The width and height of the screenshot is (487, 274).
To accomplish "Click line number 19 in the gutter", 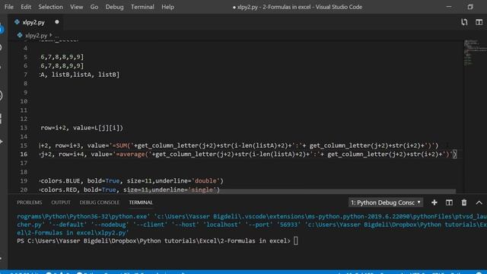I will pyautogui.click(x=24, y=181).
